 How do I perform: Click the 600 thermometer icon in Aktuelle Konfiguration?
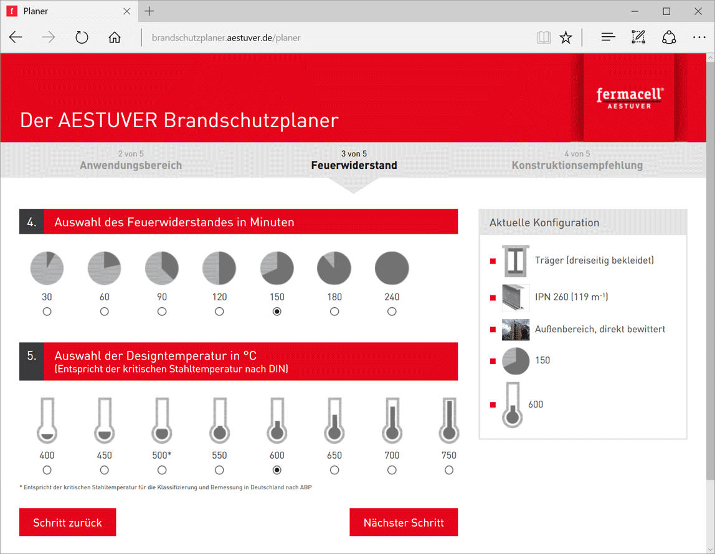[513, 405]
